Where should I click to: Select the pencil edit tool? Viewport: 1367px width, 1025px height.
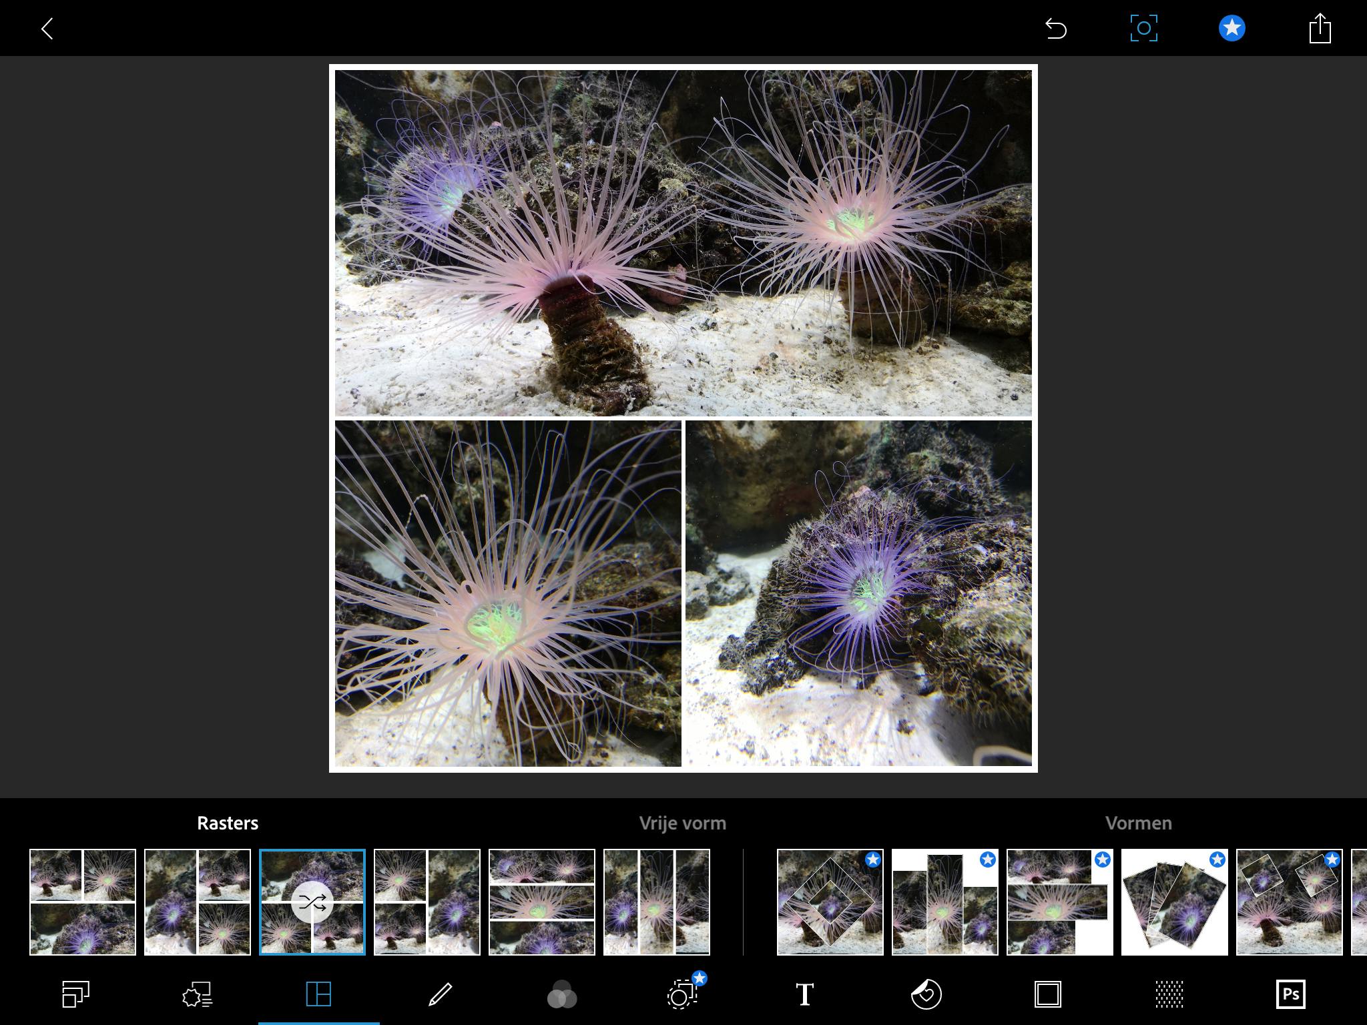tap(440, 994)
